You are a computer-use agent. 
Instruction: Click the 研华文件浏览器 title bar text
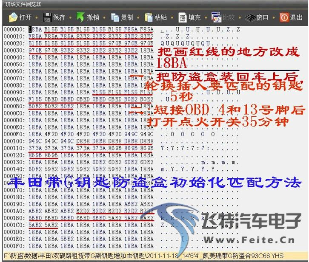point(23,4)
